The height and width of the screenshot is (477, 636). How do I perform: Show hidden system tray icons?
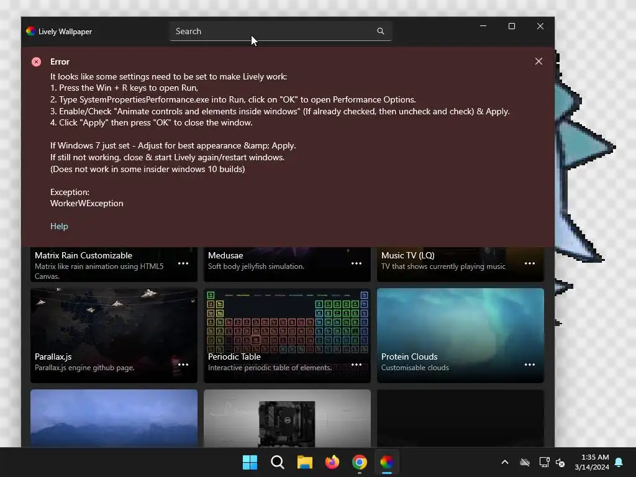(505, 462)
